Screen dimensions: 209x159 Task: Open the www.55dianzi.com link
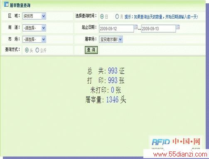(180, 154)
